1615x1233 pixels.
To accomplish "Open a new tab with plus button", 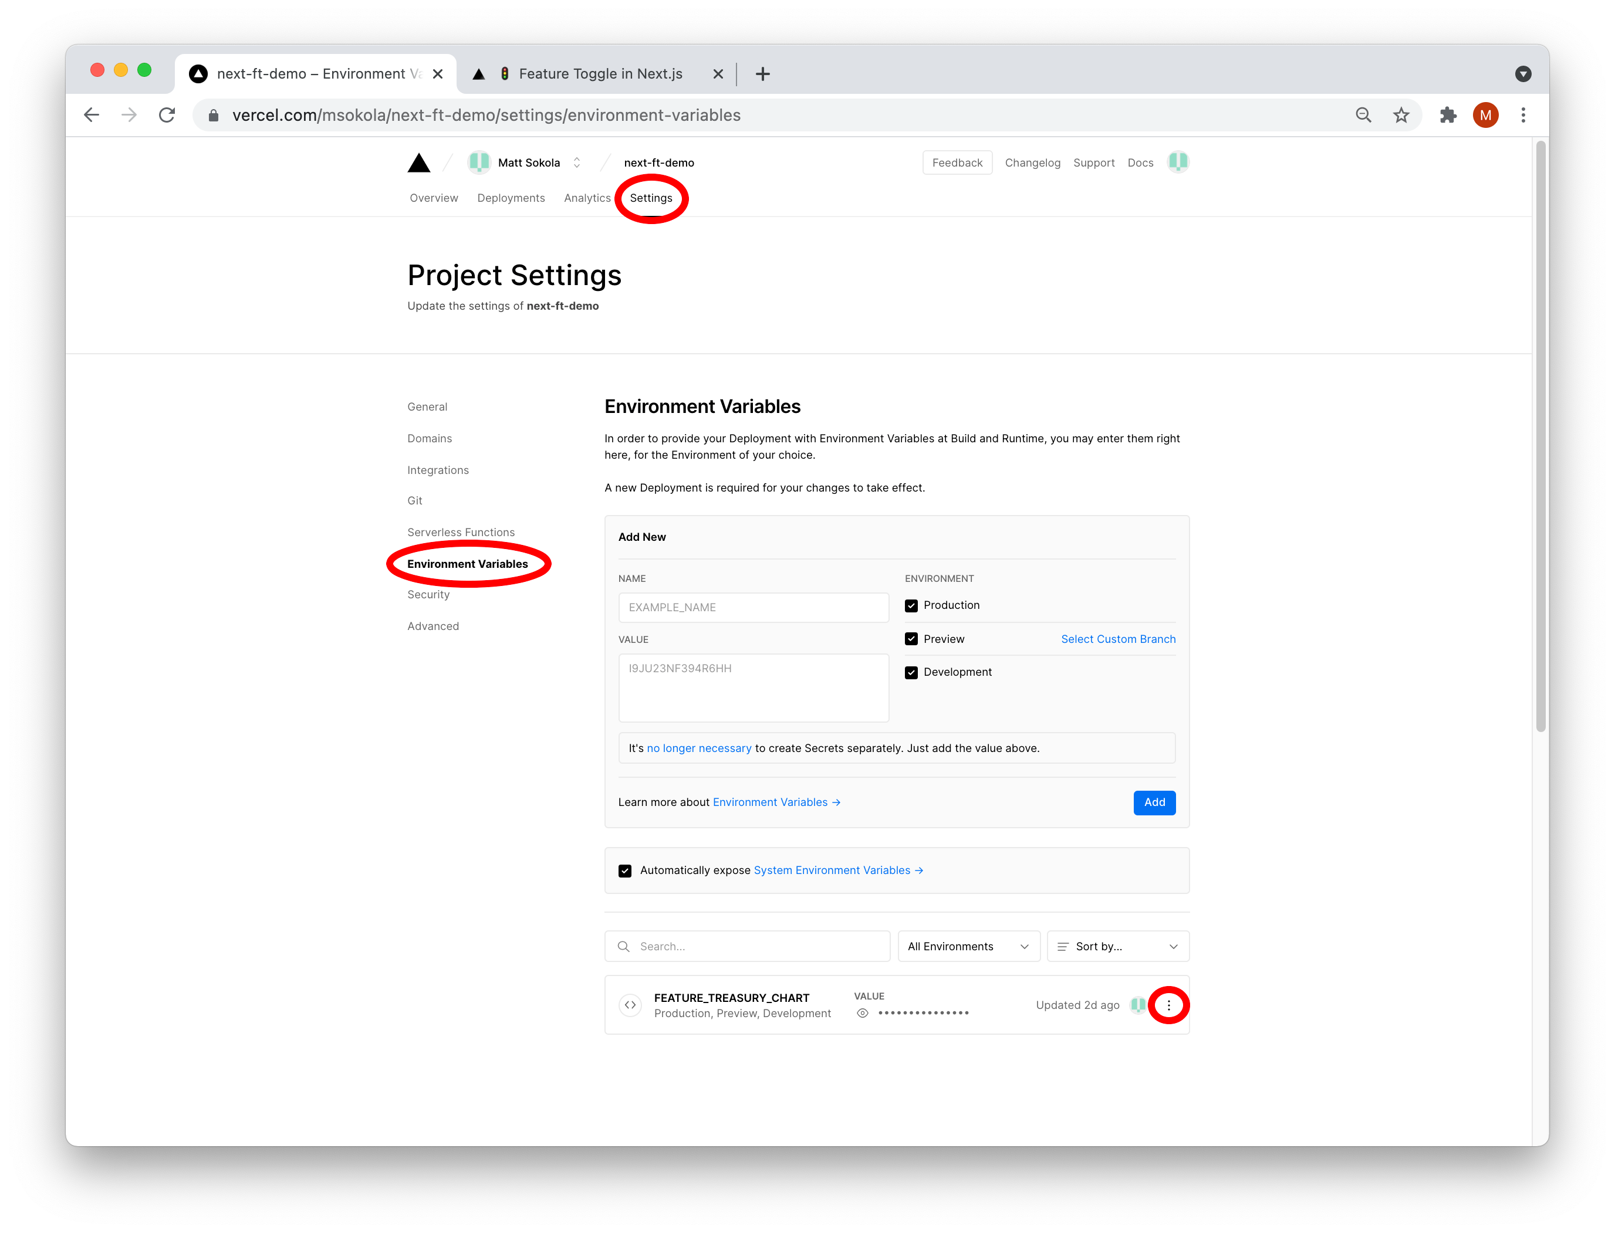I will 763,74.
